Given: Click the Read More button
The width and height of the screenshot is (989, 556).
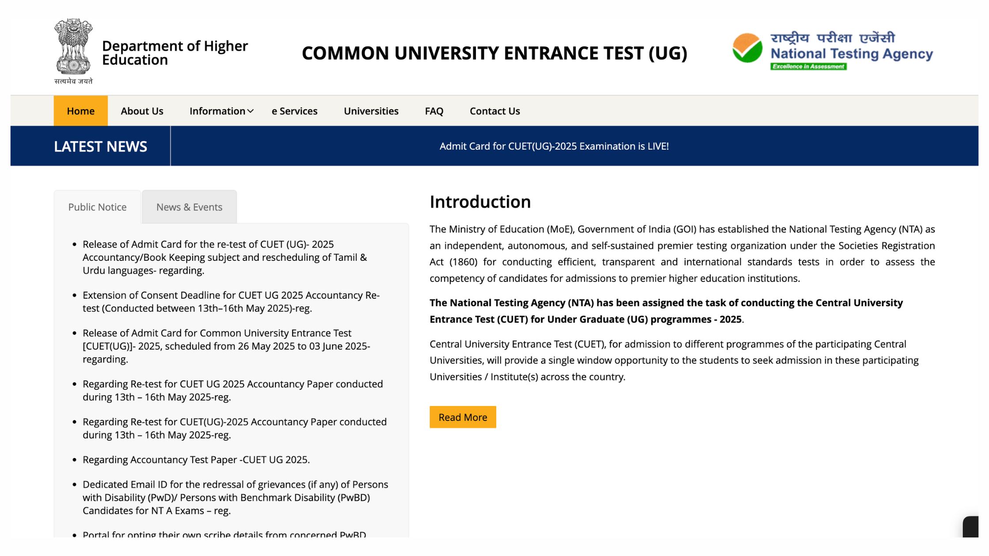Looking at the screenshot, I should click(463, 417).
